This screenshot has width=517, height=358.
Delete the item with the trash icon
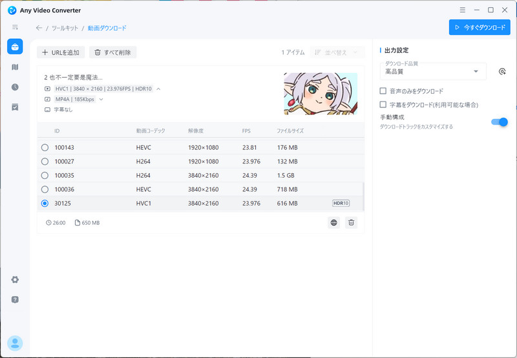pyautogui.click(x=351, y=222)
